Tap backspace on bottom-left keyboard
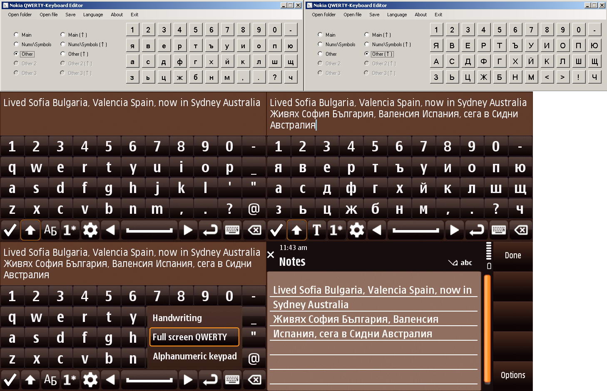The image size is (607, 391). [254, 380]
